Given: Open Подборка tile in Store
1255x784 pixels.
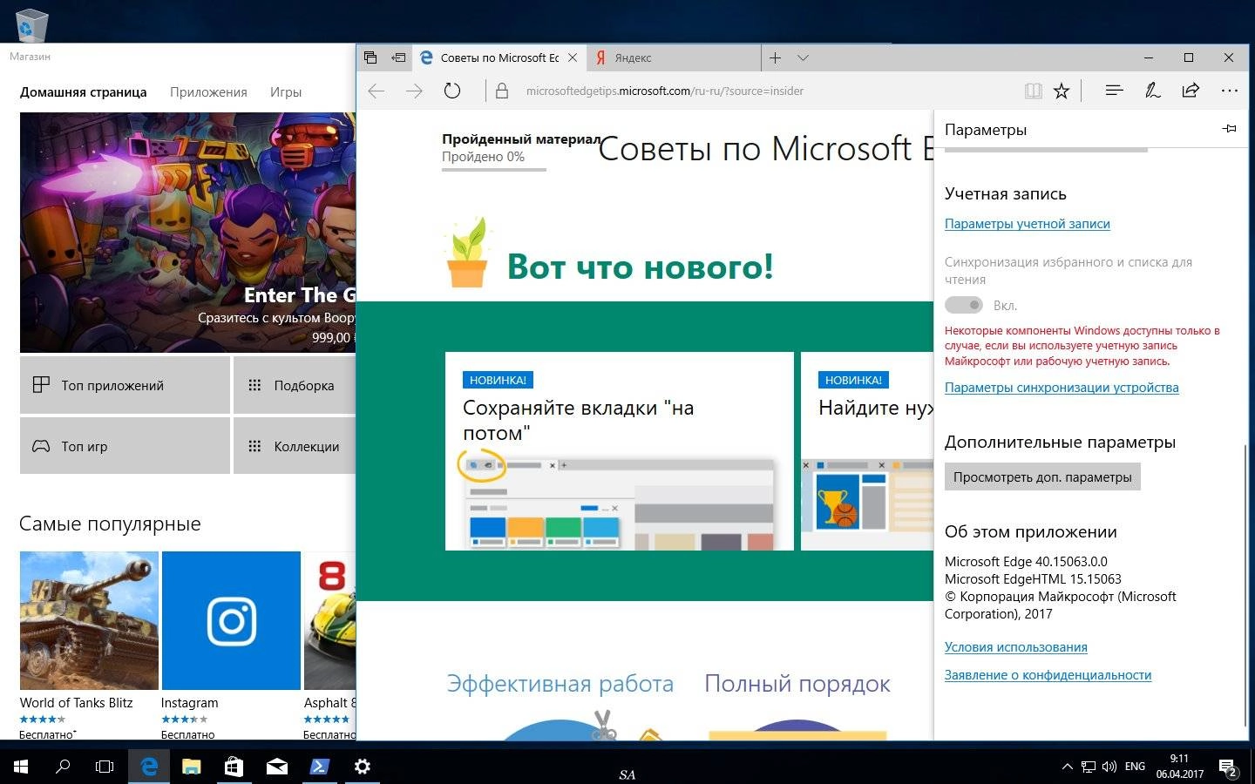Looking at the screenshot, I should tap(295, 385).
